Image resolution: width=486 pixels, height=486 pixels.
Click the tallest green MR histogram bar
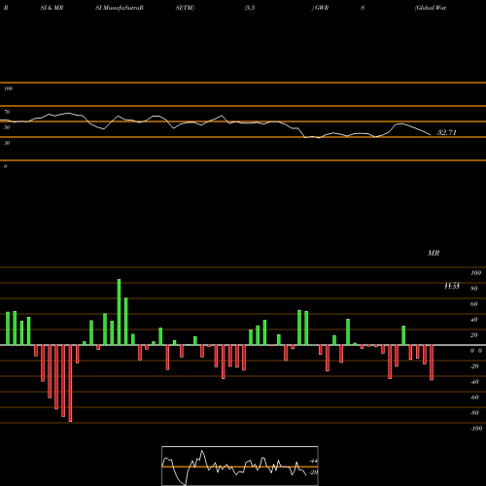[x=119, y=312]
